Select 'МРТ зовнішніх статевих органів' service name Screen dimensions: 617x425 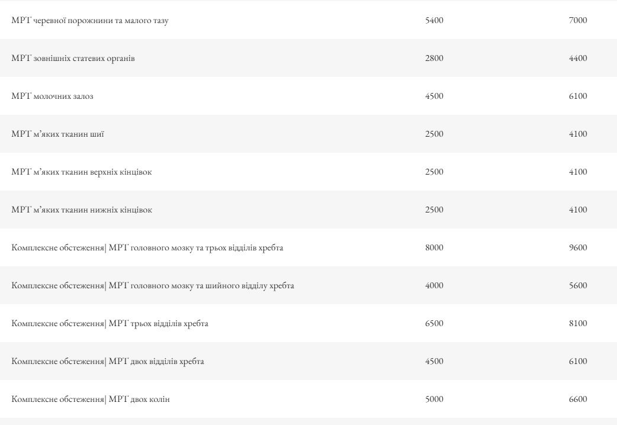coord(73,59)
